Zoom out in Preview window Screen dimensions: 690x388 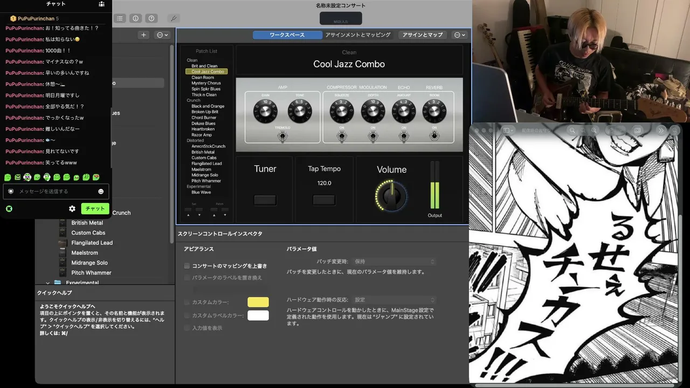572,130
